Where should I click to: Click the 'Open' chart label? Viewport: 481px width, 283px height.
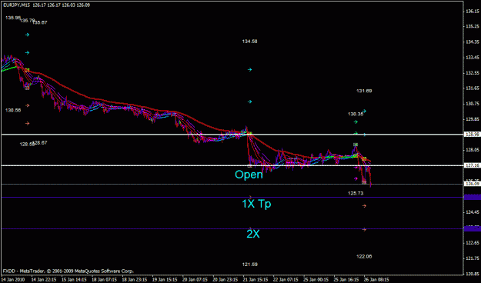[x=249, y=175]
